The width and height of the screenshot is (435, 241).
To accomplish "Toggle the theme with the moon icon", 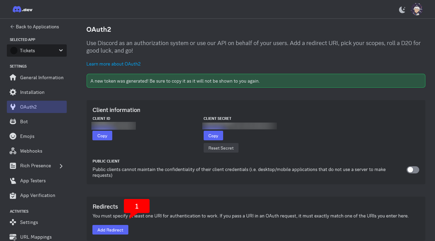I will 402,9.
